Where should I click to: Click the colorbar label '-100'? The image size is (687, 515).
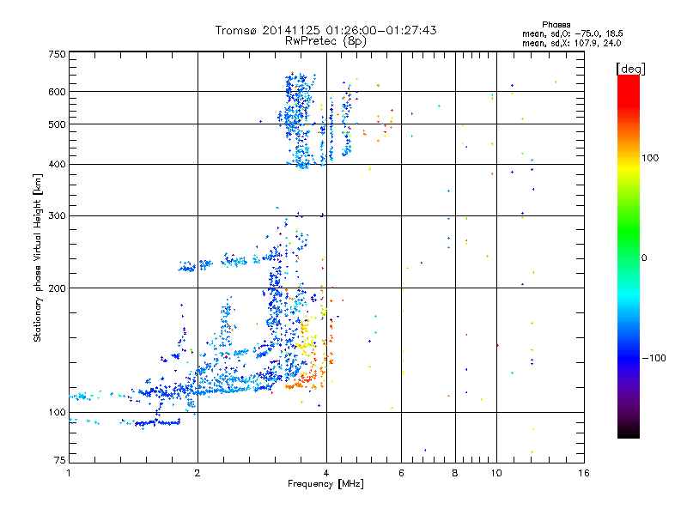pyautogui.click(x=654, y=358)
